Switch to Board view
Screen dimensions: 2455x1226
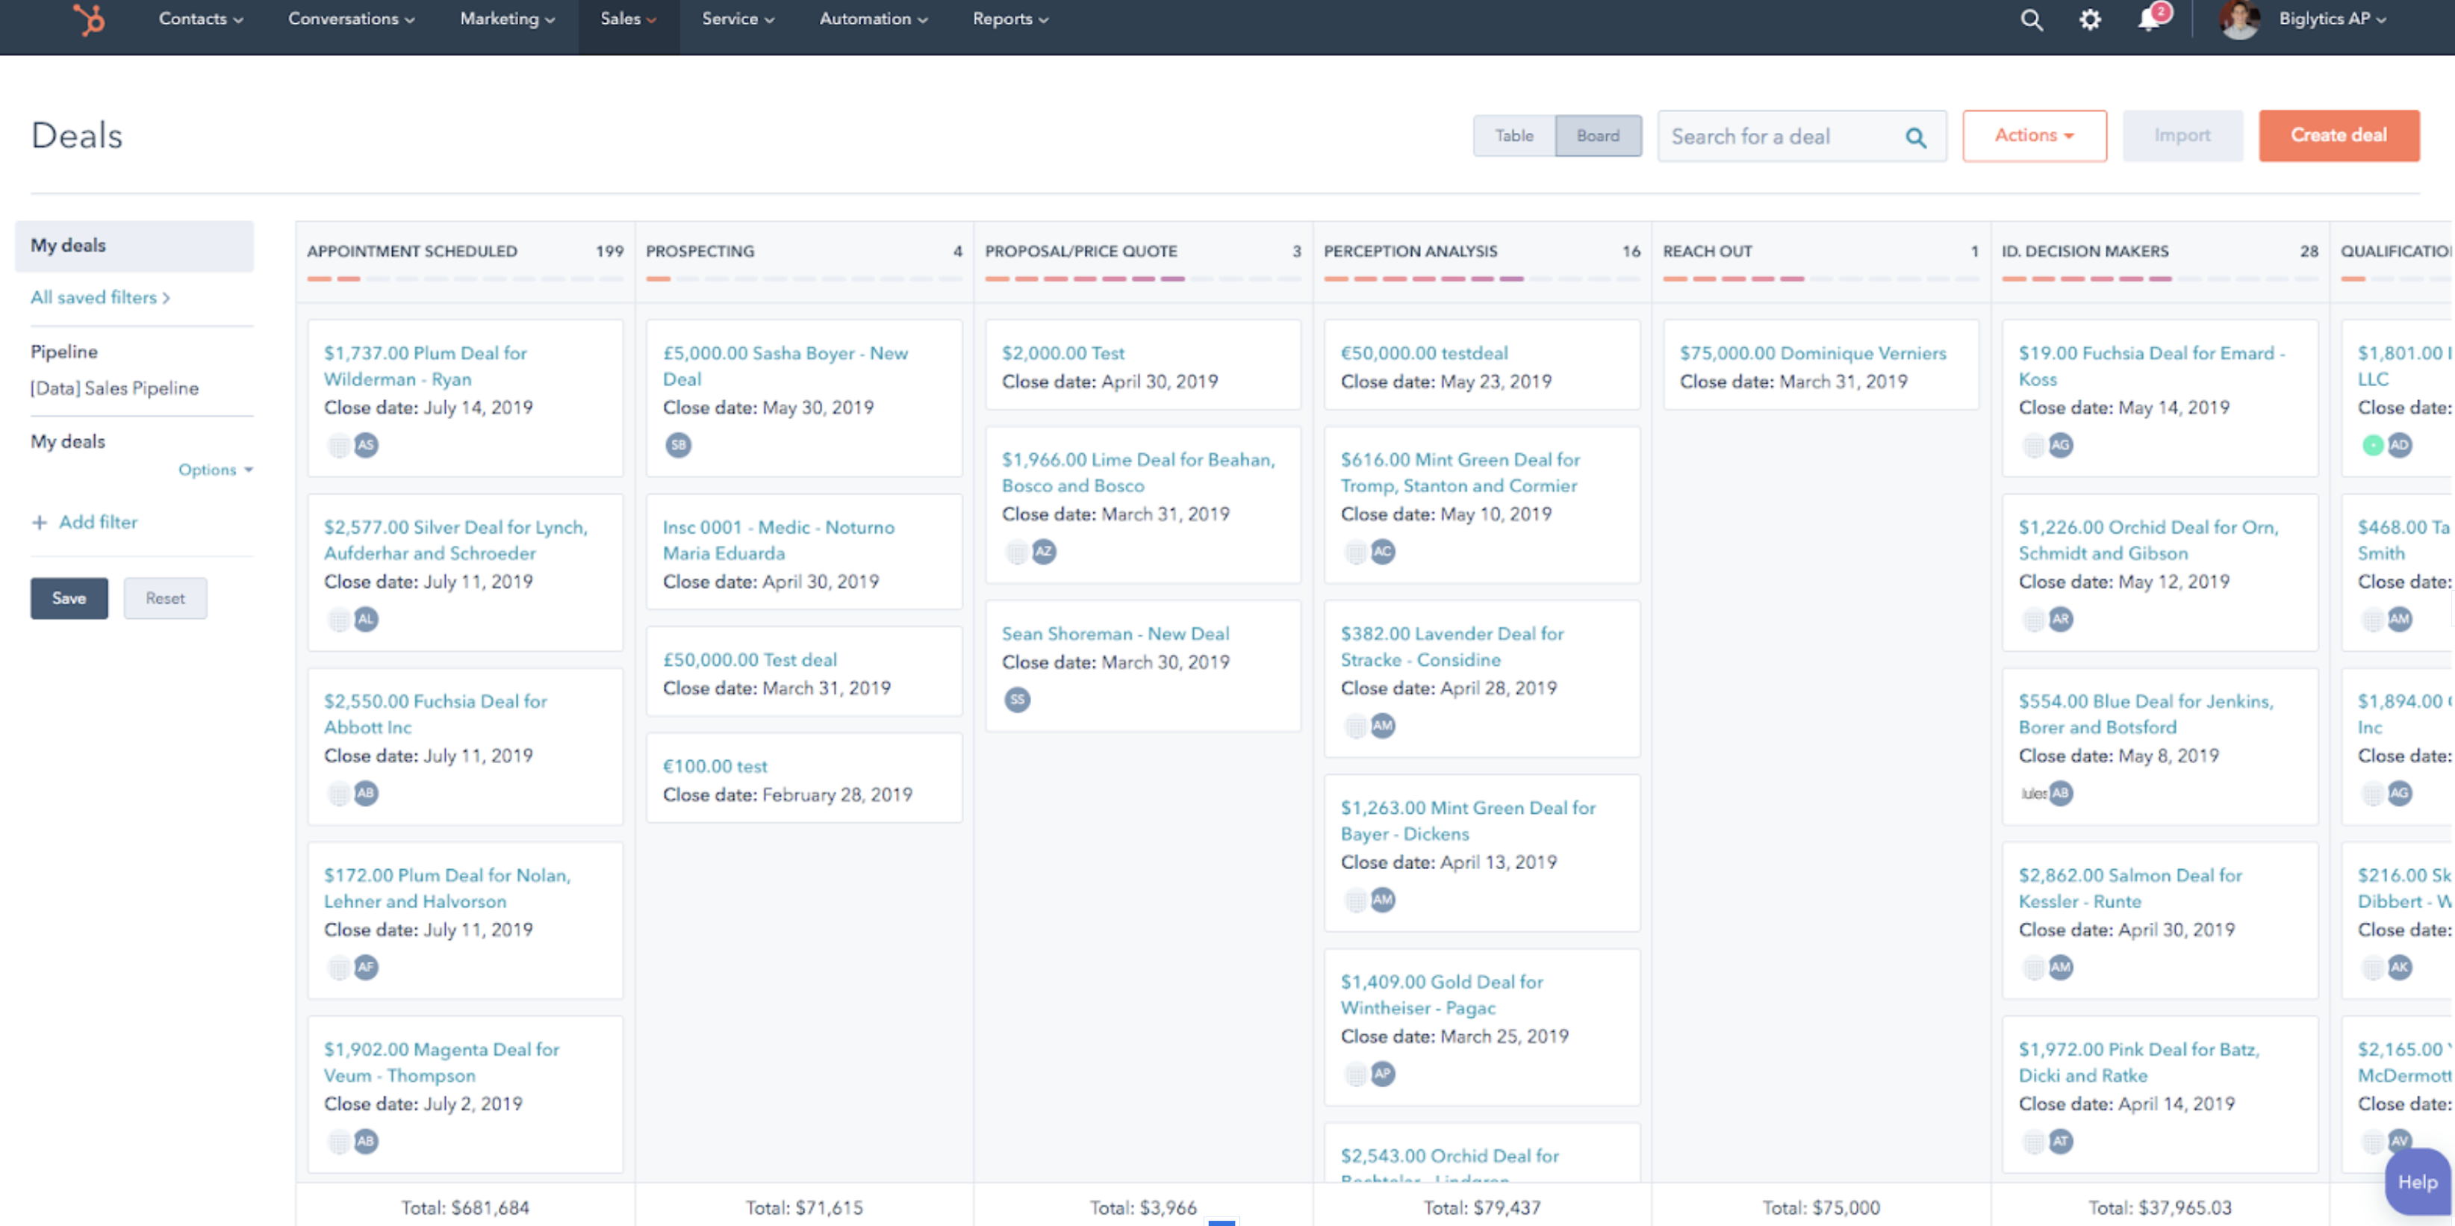[1597, 137]
